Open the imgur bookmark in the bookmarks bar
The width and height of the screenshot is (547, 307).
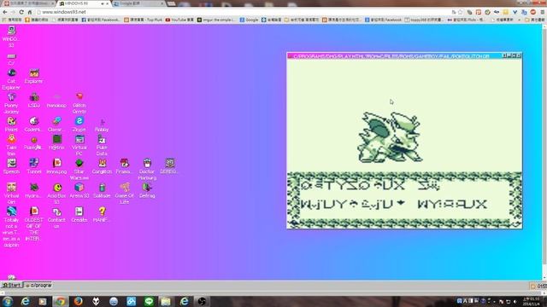tap(216, 20)
